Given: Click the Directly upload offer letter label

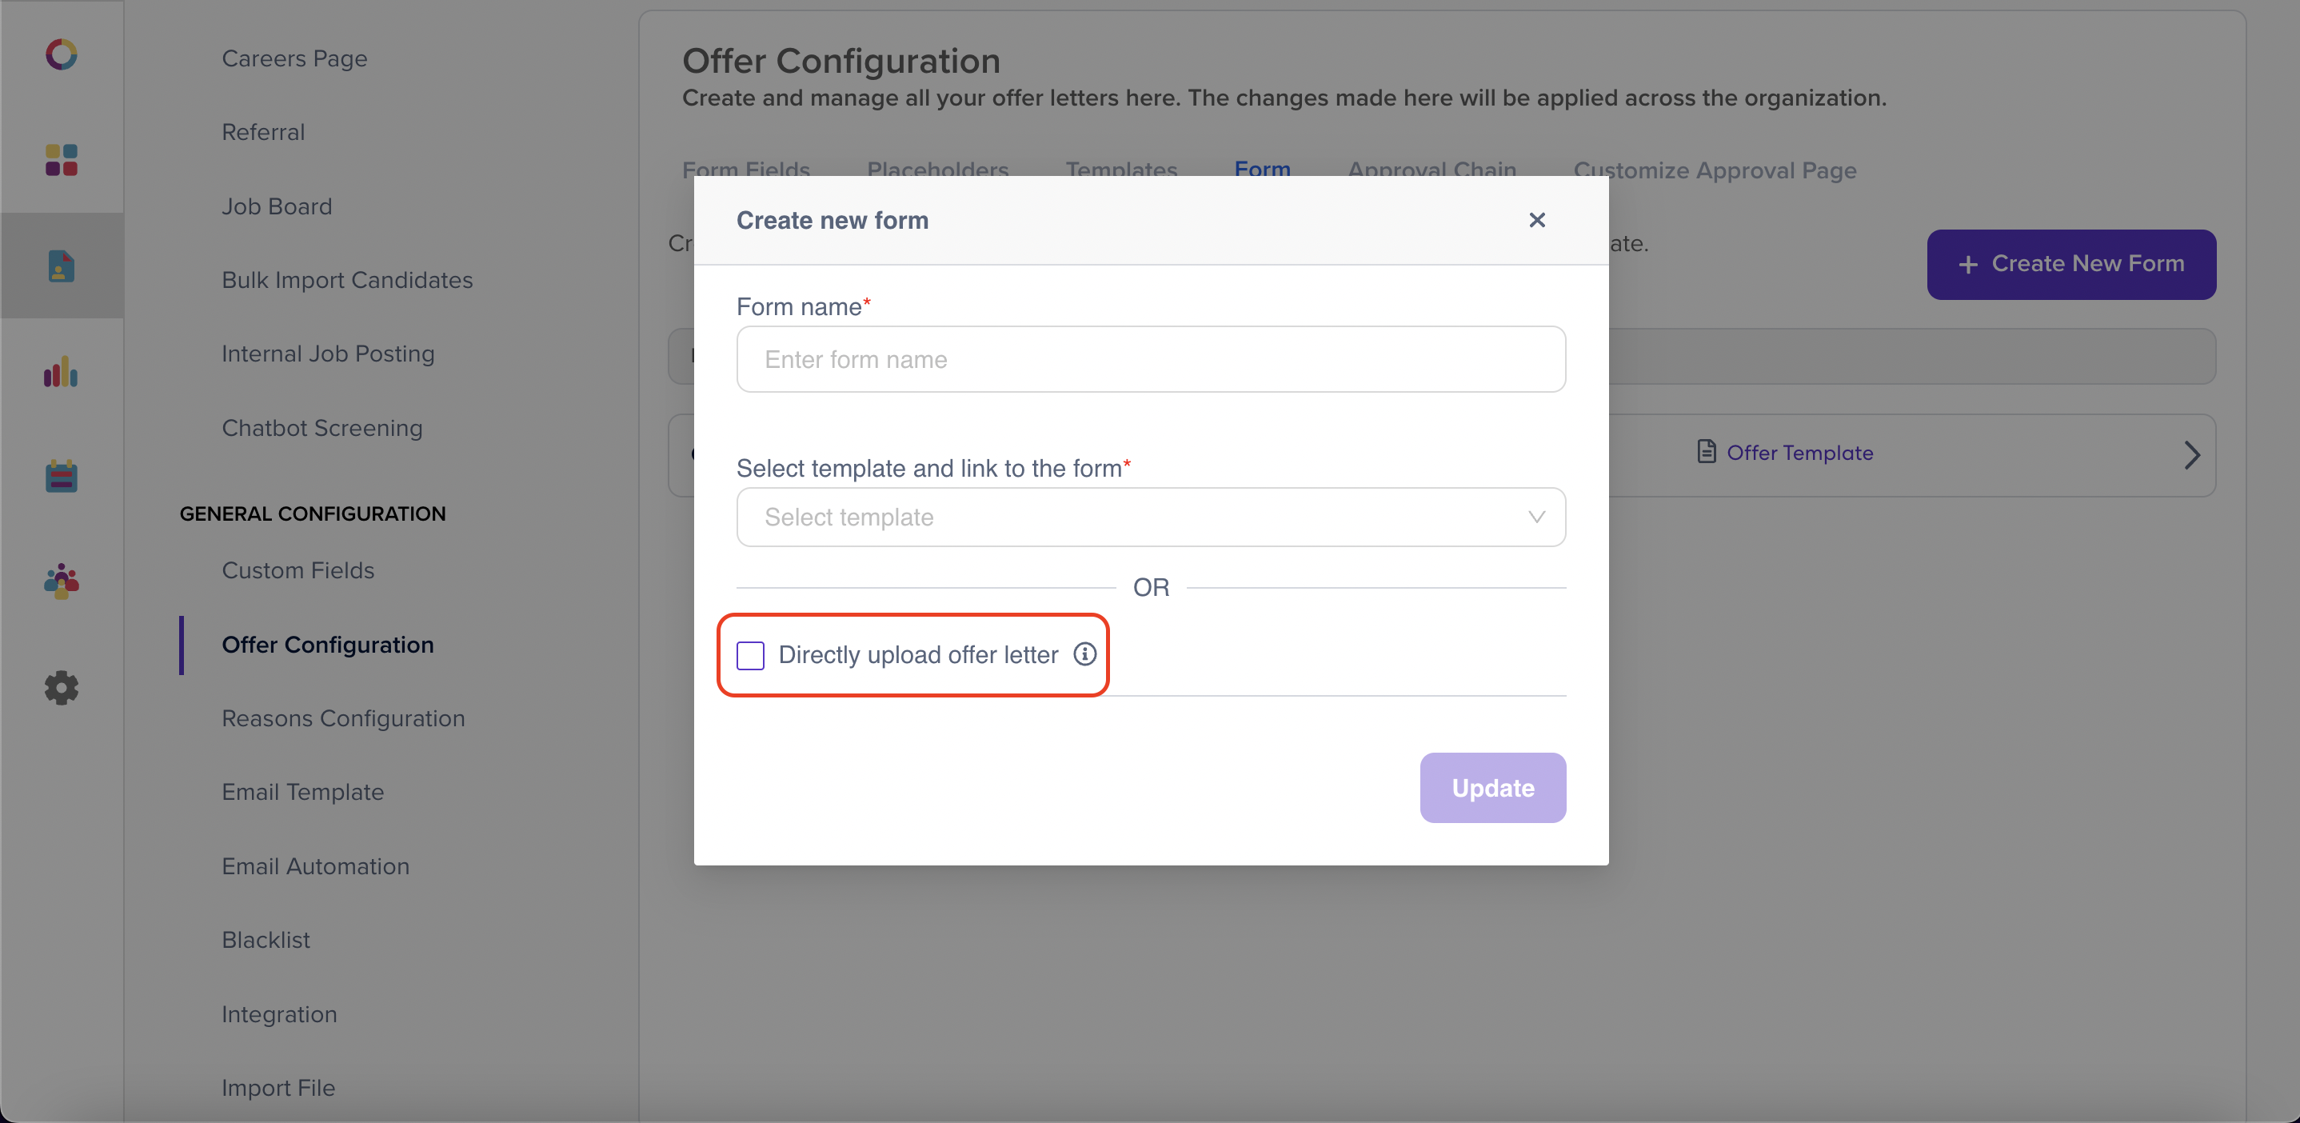Looking at the screenshot, I should click(918, 655).
